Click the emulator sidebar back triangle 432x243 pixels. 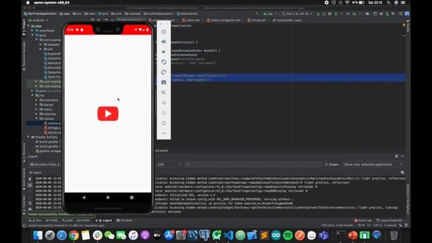163,103
